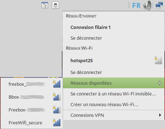Open the network connections tray icon
Screen dimensions: 165x129
159,6
